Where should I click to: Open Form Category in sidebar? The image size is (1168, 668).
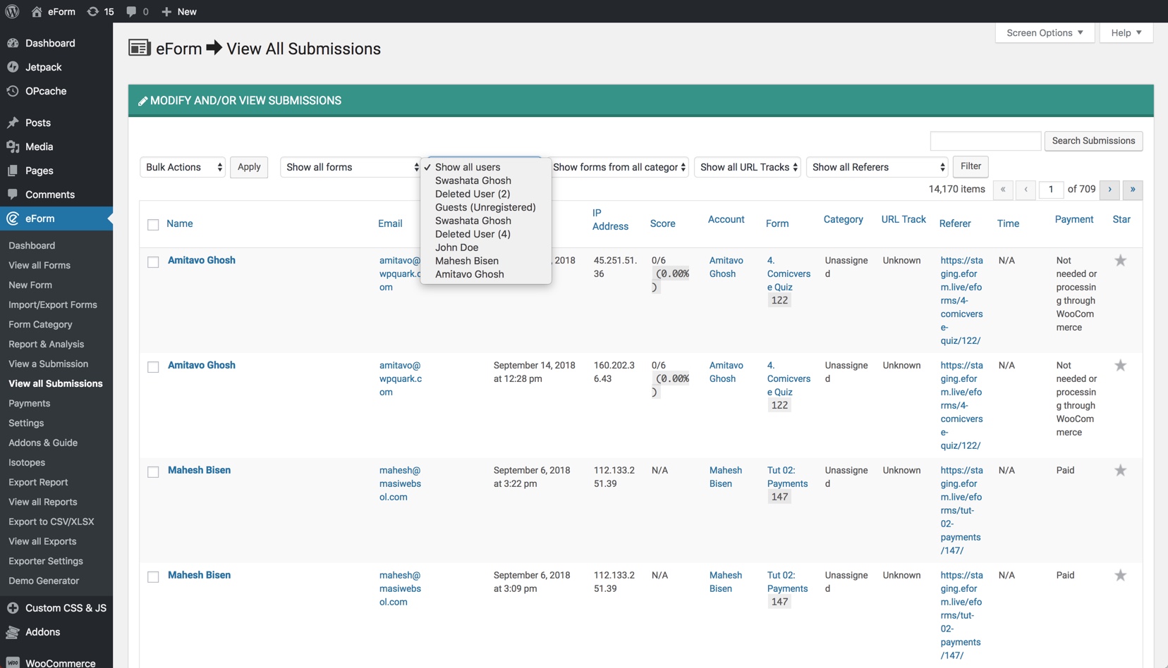click(x=40, y=324)
